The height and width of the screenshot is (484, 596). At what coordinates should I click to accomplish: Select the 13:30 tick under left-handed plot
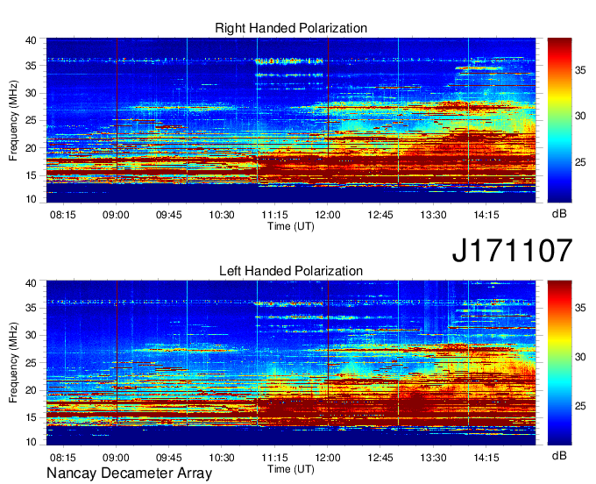click(433, 458)
